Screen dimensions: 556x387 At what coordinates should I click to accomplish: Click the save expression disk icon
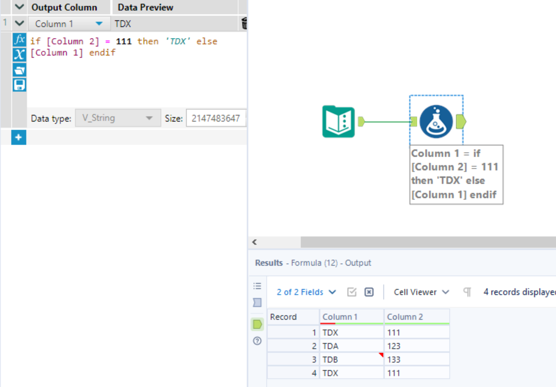(19, 85)
